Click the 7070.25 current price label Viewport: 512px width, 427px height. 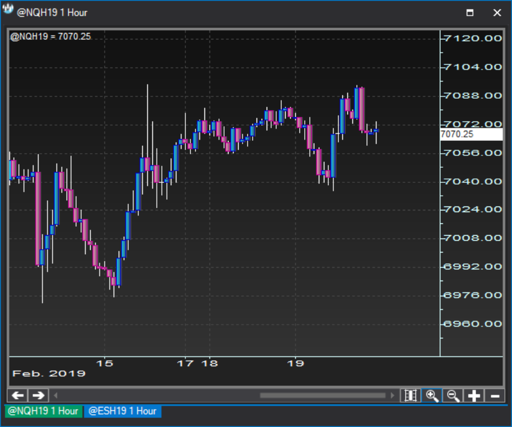point(471,134)
